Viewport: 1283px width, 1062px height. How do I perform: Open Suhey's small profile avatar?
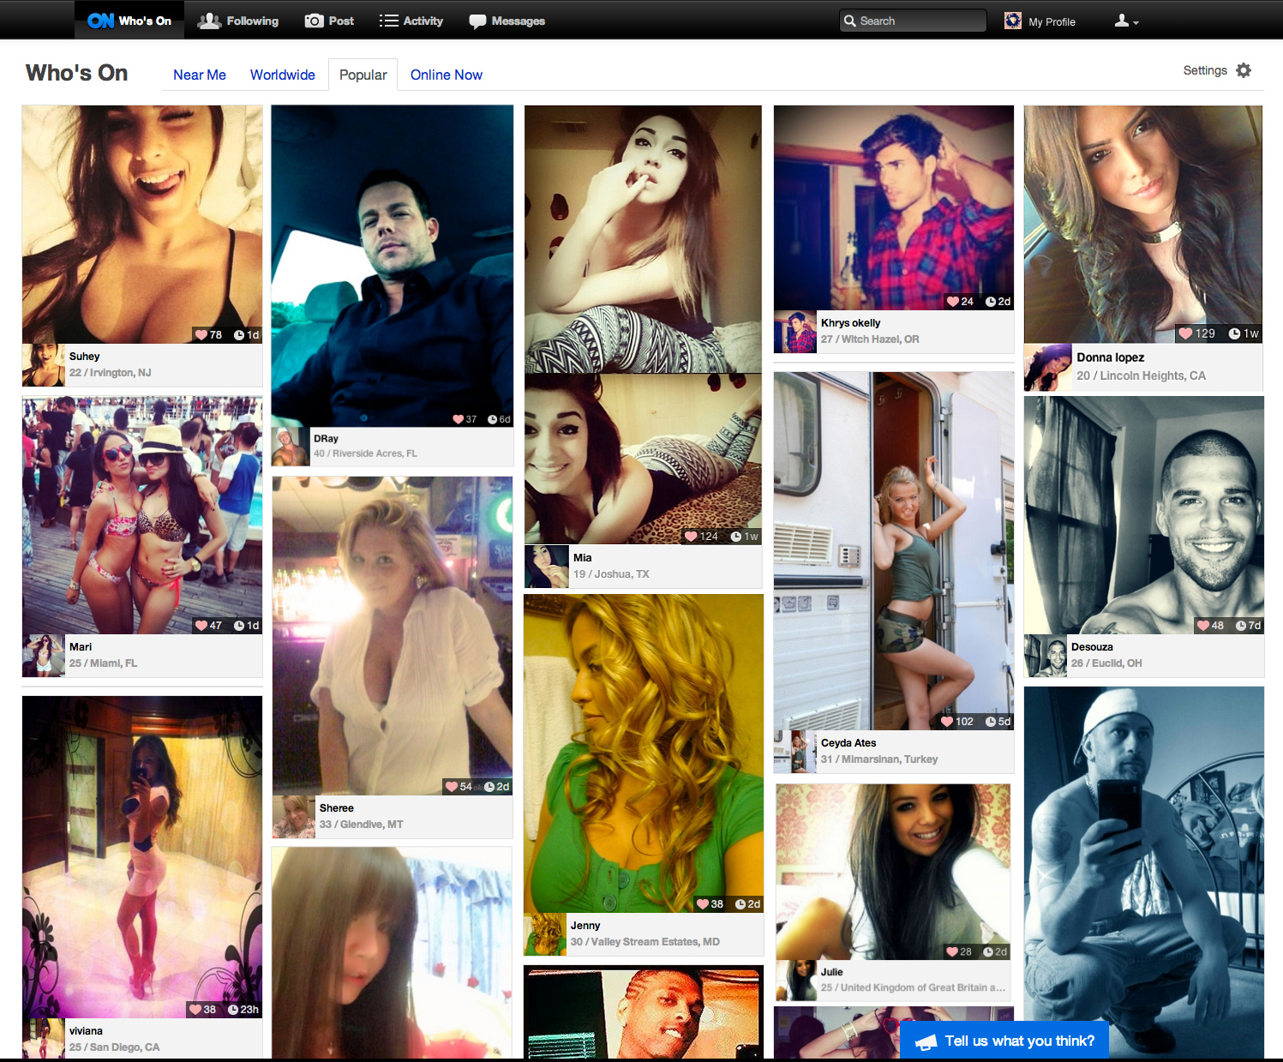44,365
